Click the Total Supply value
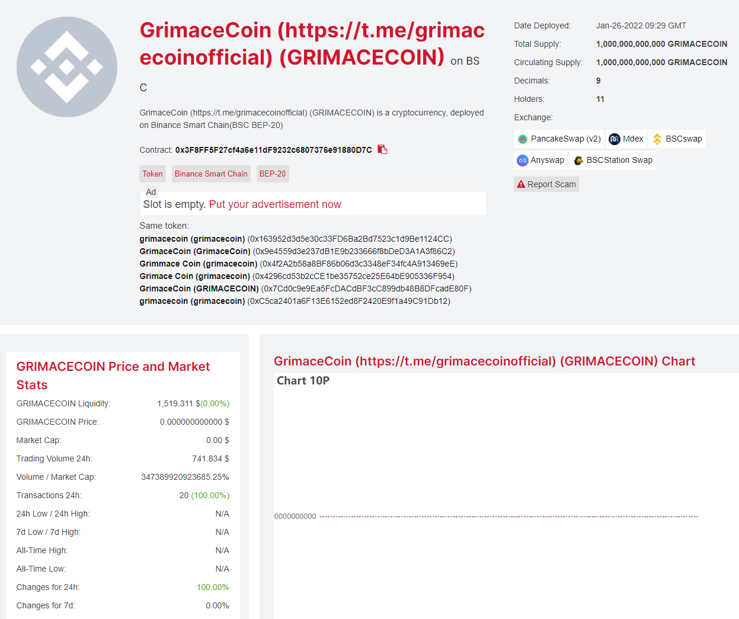The height and width of the screenshot is (619, 739). click(x=661, y=44)
